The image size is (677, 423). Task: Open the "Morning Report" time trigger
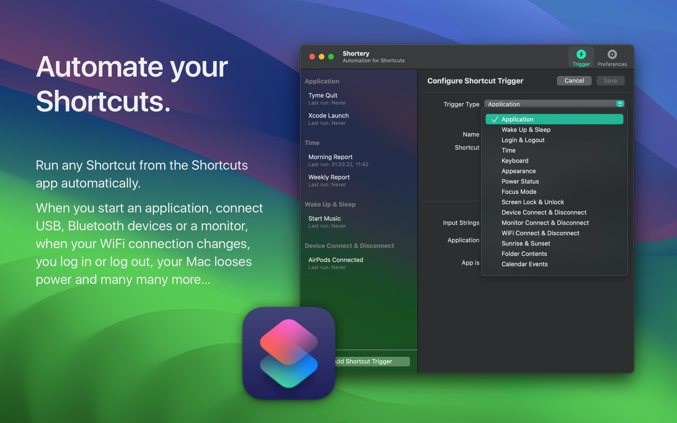330,157
